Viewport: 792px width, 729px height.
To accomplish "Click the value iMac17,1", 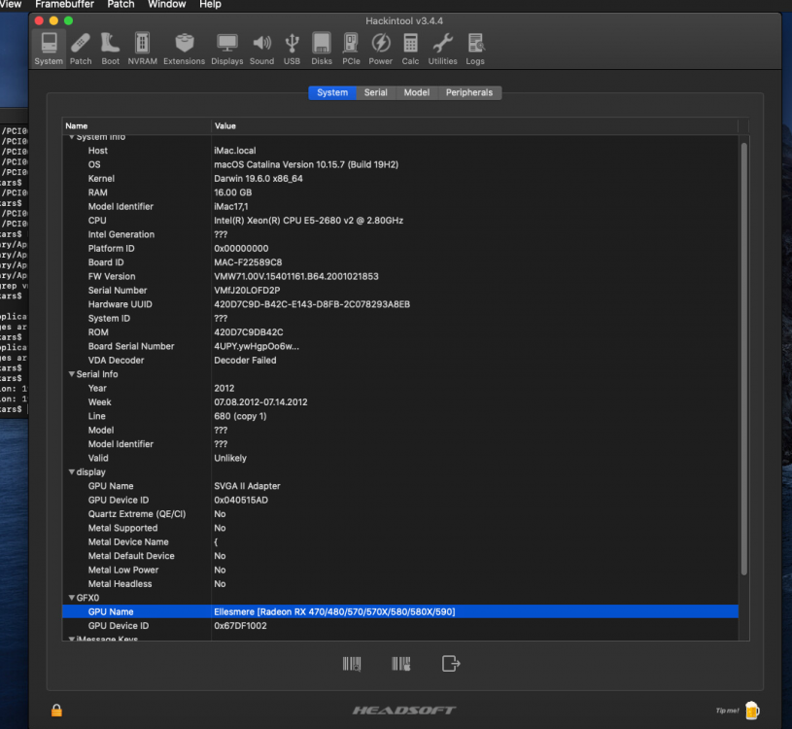I will [x=231, y=207].
